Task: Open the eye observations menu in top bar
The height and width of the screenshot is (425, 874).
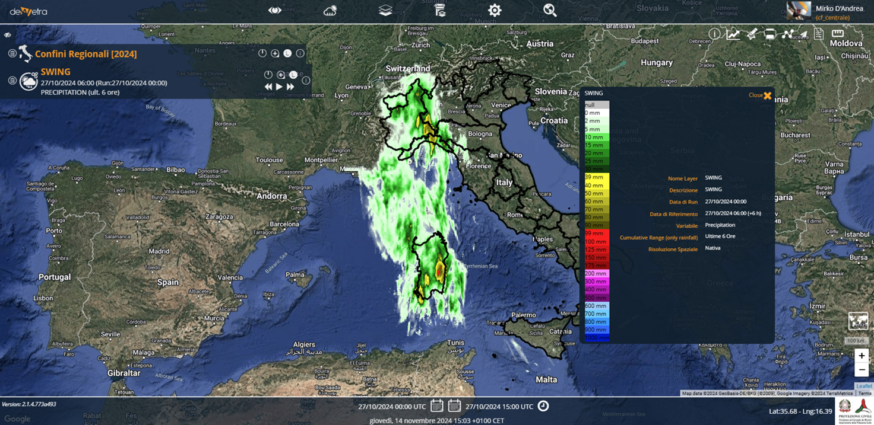Action: (x=275, y=10)
